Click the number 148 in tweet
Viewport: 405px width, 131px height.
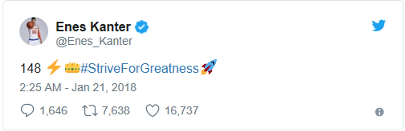(x=31, y=68)
